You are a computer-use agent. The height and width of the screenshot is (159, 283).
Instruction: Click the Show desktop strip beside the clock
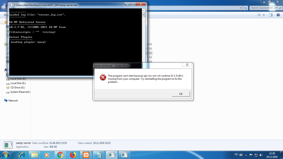(282, 155)
